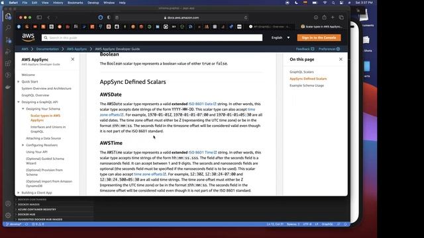This screenshot has height=238, width=424.
Task: Click the Safari reader view icon
Action: pos(117,18)
